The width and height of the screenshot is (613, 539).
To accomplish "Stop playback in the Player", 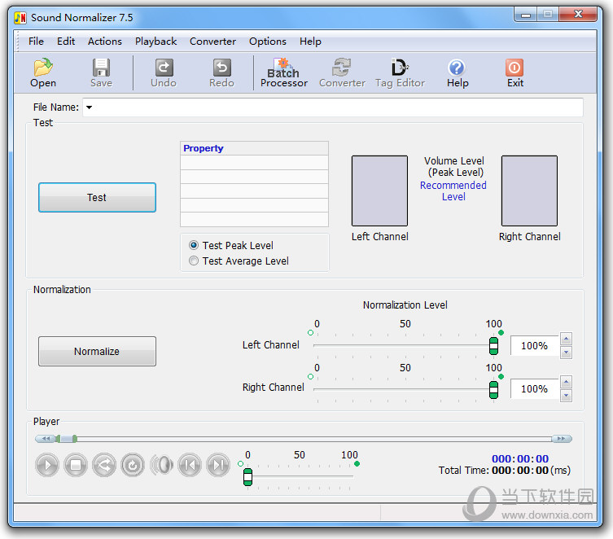I will click(x=76, y=465).
